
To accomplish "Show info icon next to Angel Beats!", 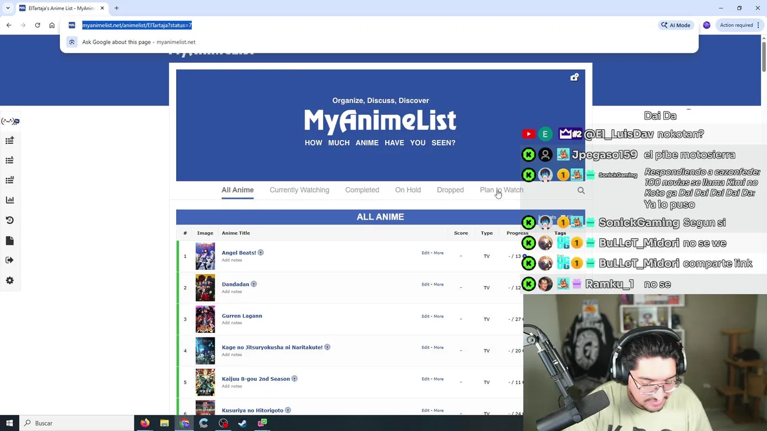I will coord(261,253).
